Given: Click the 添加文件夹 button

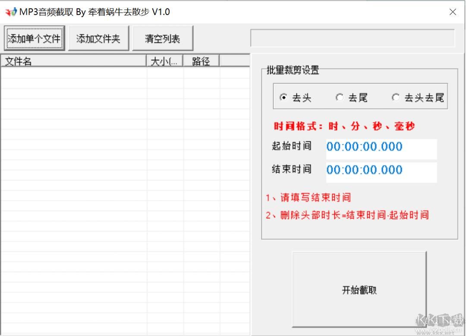Looking at the screenshot, I should 98,38.
